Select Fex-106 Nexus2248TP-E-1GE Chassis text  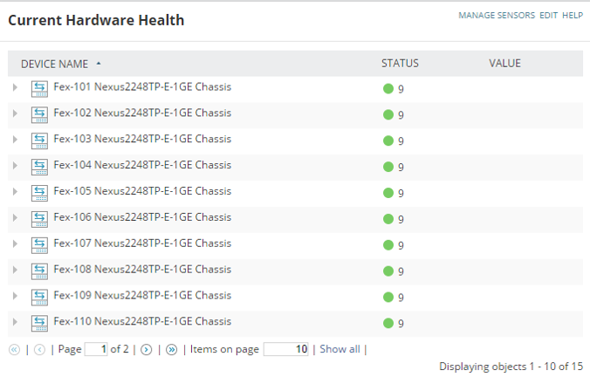coord(142,217)
